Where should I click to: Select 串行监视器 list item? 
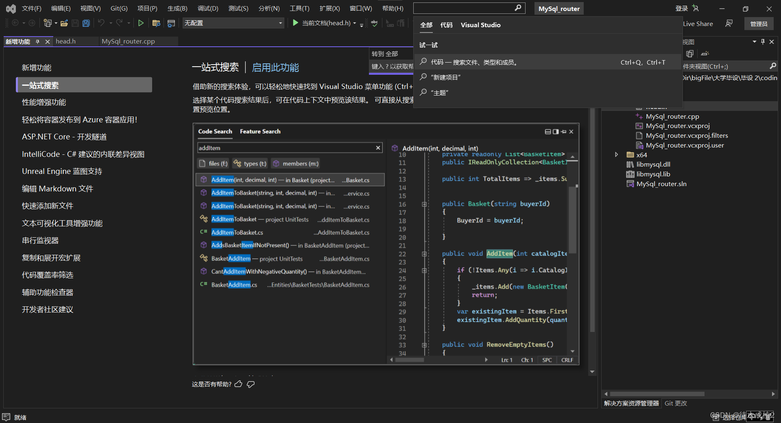(x=40, y=241)
